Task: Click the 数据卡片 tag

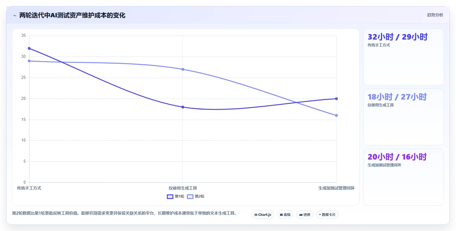Action: pyautogui.click(x=327, y=215)
